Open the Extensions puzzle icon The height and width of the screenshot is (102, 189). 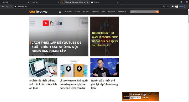pos(172,7)
